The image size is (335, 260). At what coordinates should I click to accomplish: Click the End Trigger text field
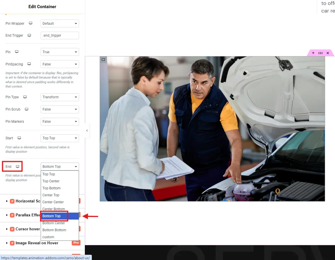60,35
